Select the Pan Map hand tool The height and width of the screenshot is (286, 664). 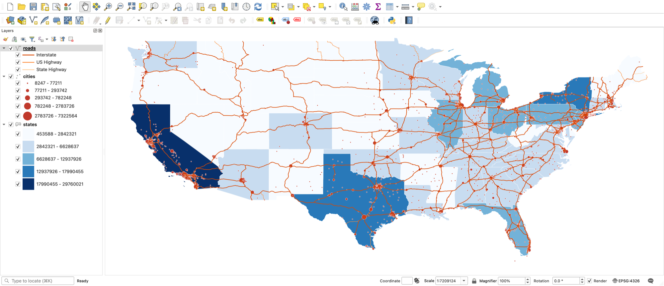point(85,7)
